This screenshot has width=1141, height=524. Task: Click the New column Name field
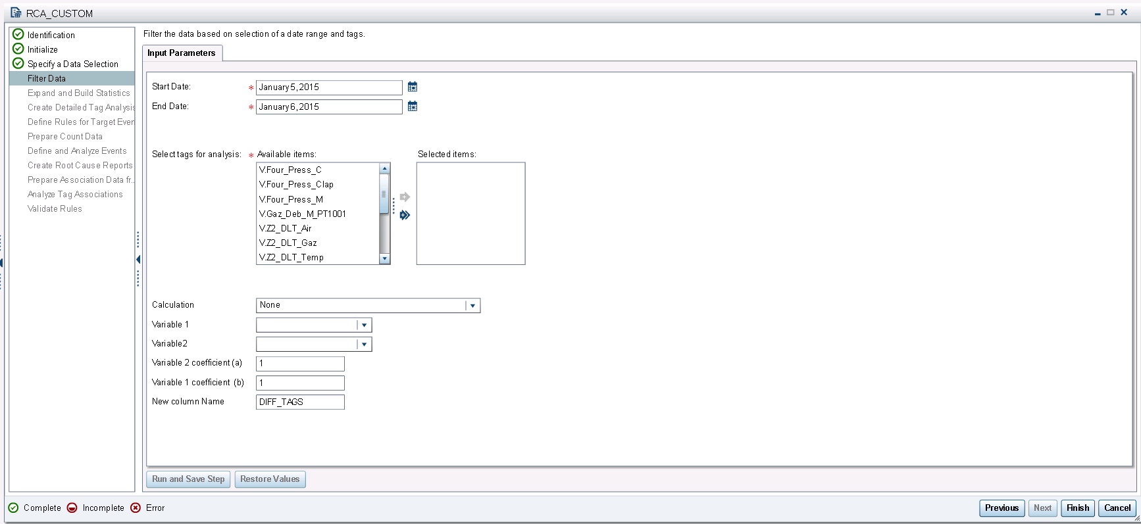[300, 402]
